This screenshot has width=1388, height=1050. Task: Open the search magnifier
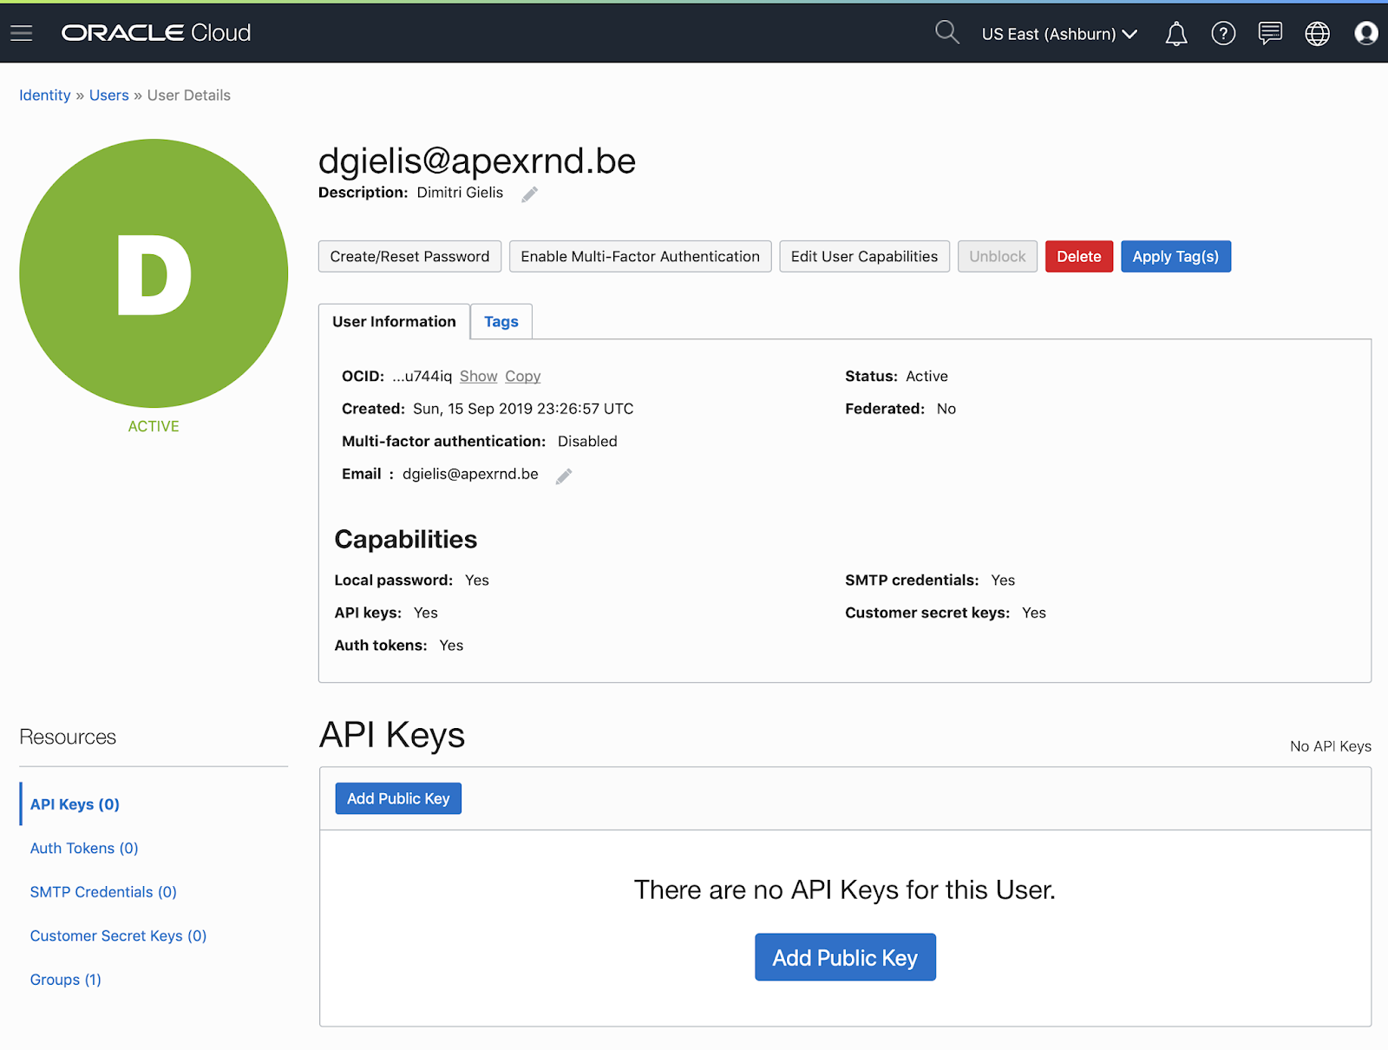[947, 33]
